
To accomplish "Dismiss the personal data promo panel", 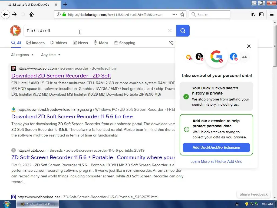I will tap(249, 46).
